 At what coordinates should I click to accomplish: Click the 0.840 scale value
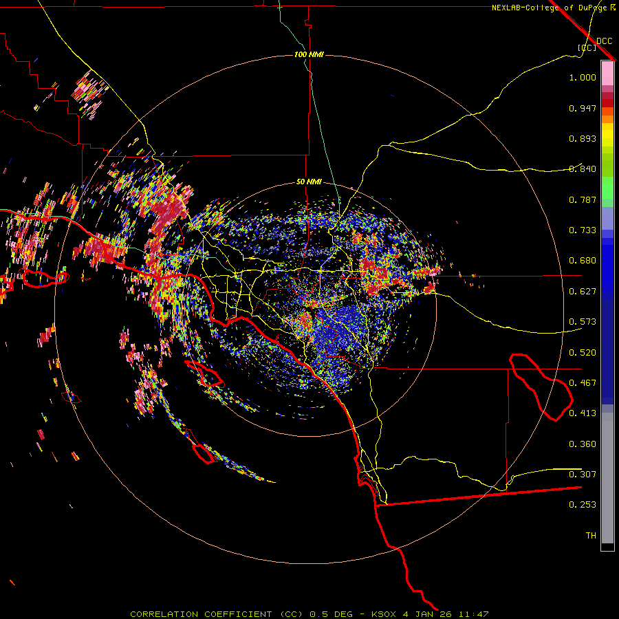click(583, 169)
